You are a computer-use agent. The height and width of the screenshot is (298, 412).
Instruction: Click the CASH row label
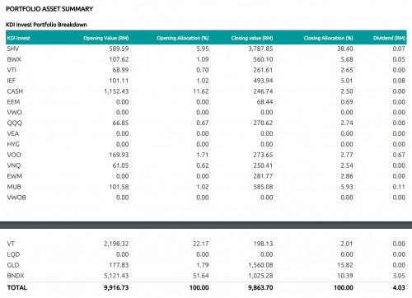[15, 91]
